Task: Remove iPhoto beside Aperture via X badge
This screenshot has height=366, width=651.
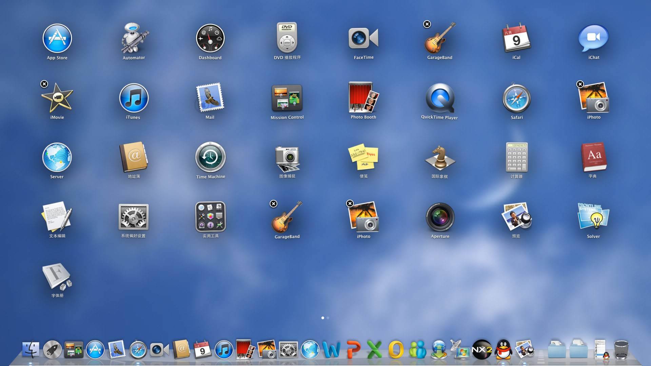Action: (x=350, y=203)
